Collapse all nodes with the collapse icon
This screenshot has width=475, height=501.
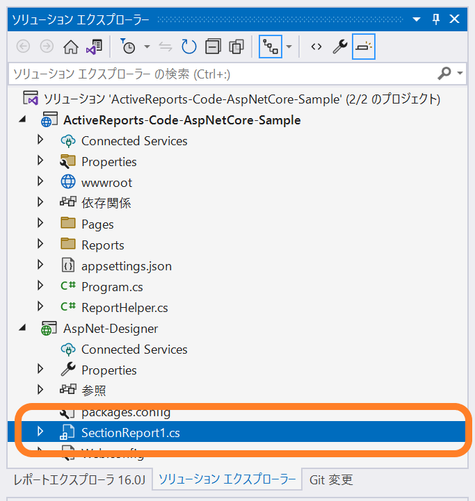tap(213, 47)
